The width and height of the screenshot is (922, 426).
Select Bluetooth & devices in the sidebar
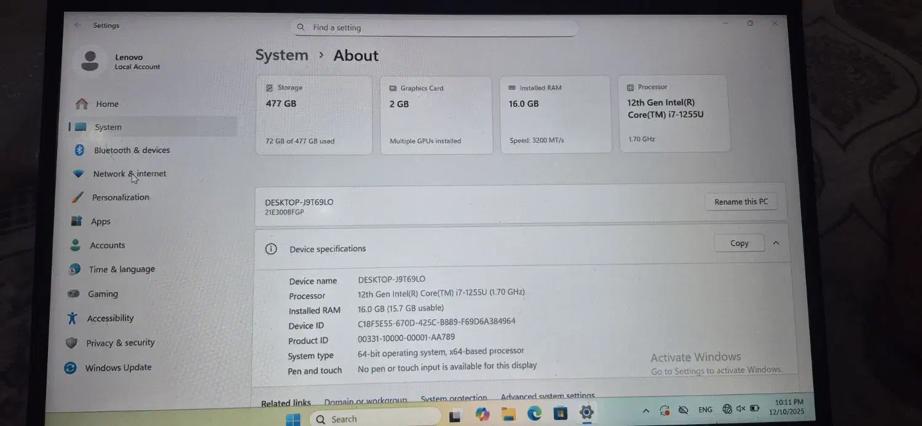point(132,150)
